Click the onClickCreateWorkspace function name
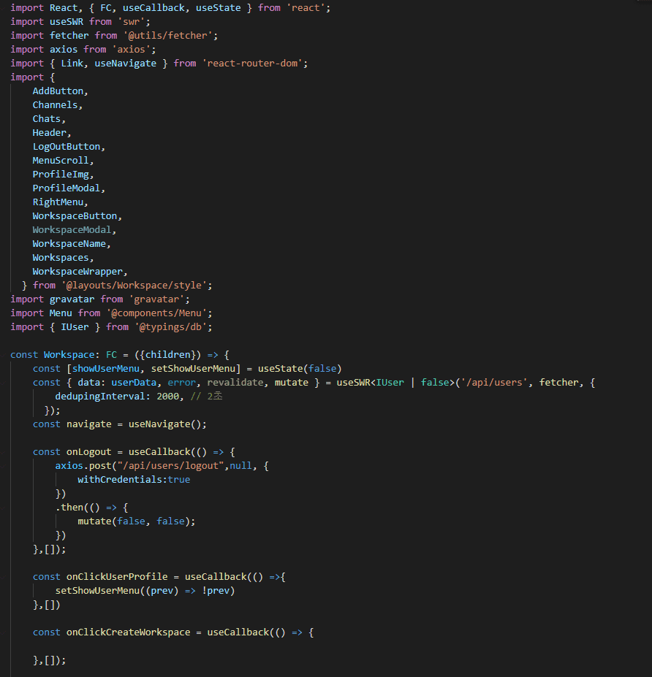 [x=129, y=632]
